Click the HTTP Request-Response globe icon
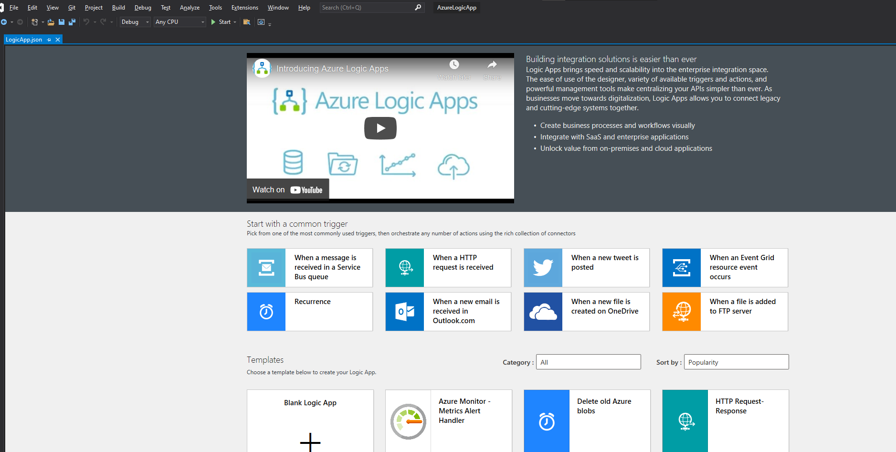 click(x=685, y=421)
